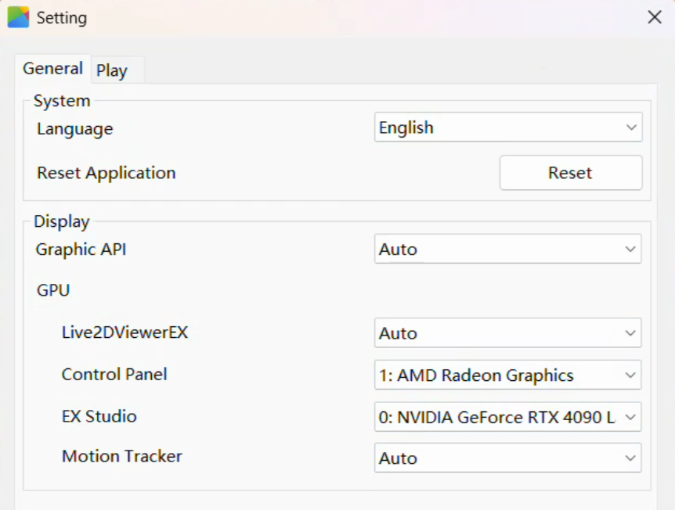Click the chevron on the Control Panel dropdown
The height and width of the screenshot is (510, 675).
pyautogui.click(x=630, y=375)
